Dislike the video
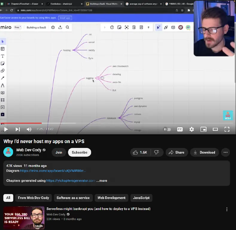Image resolution: width=236 pixels, height=230 pixels. click(x=157, y=152)
